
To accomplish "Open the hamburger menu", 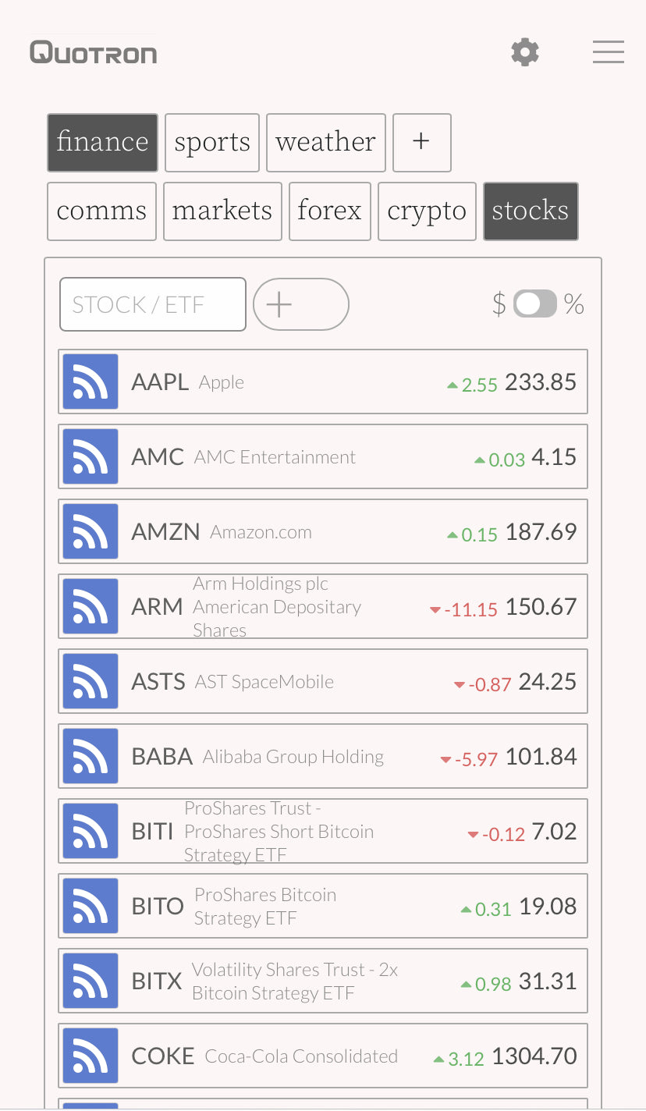I will 608,52.
